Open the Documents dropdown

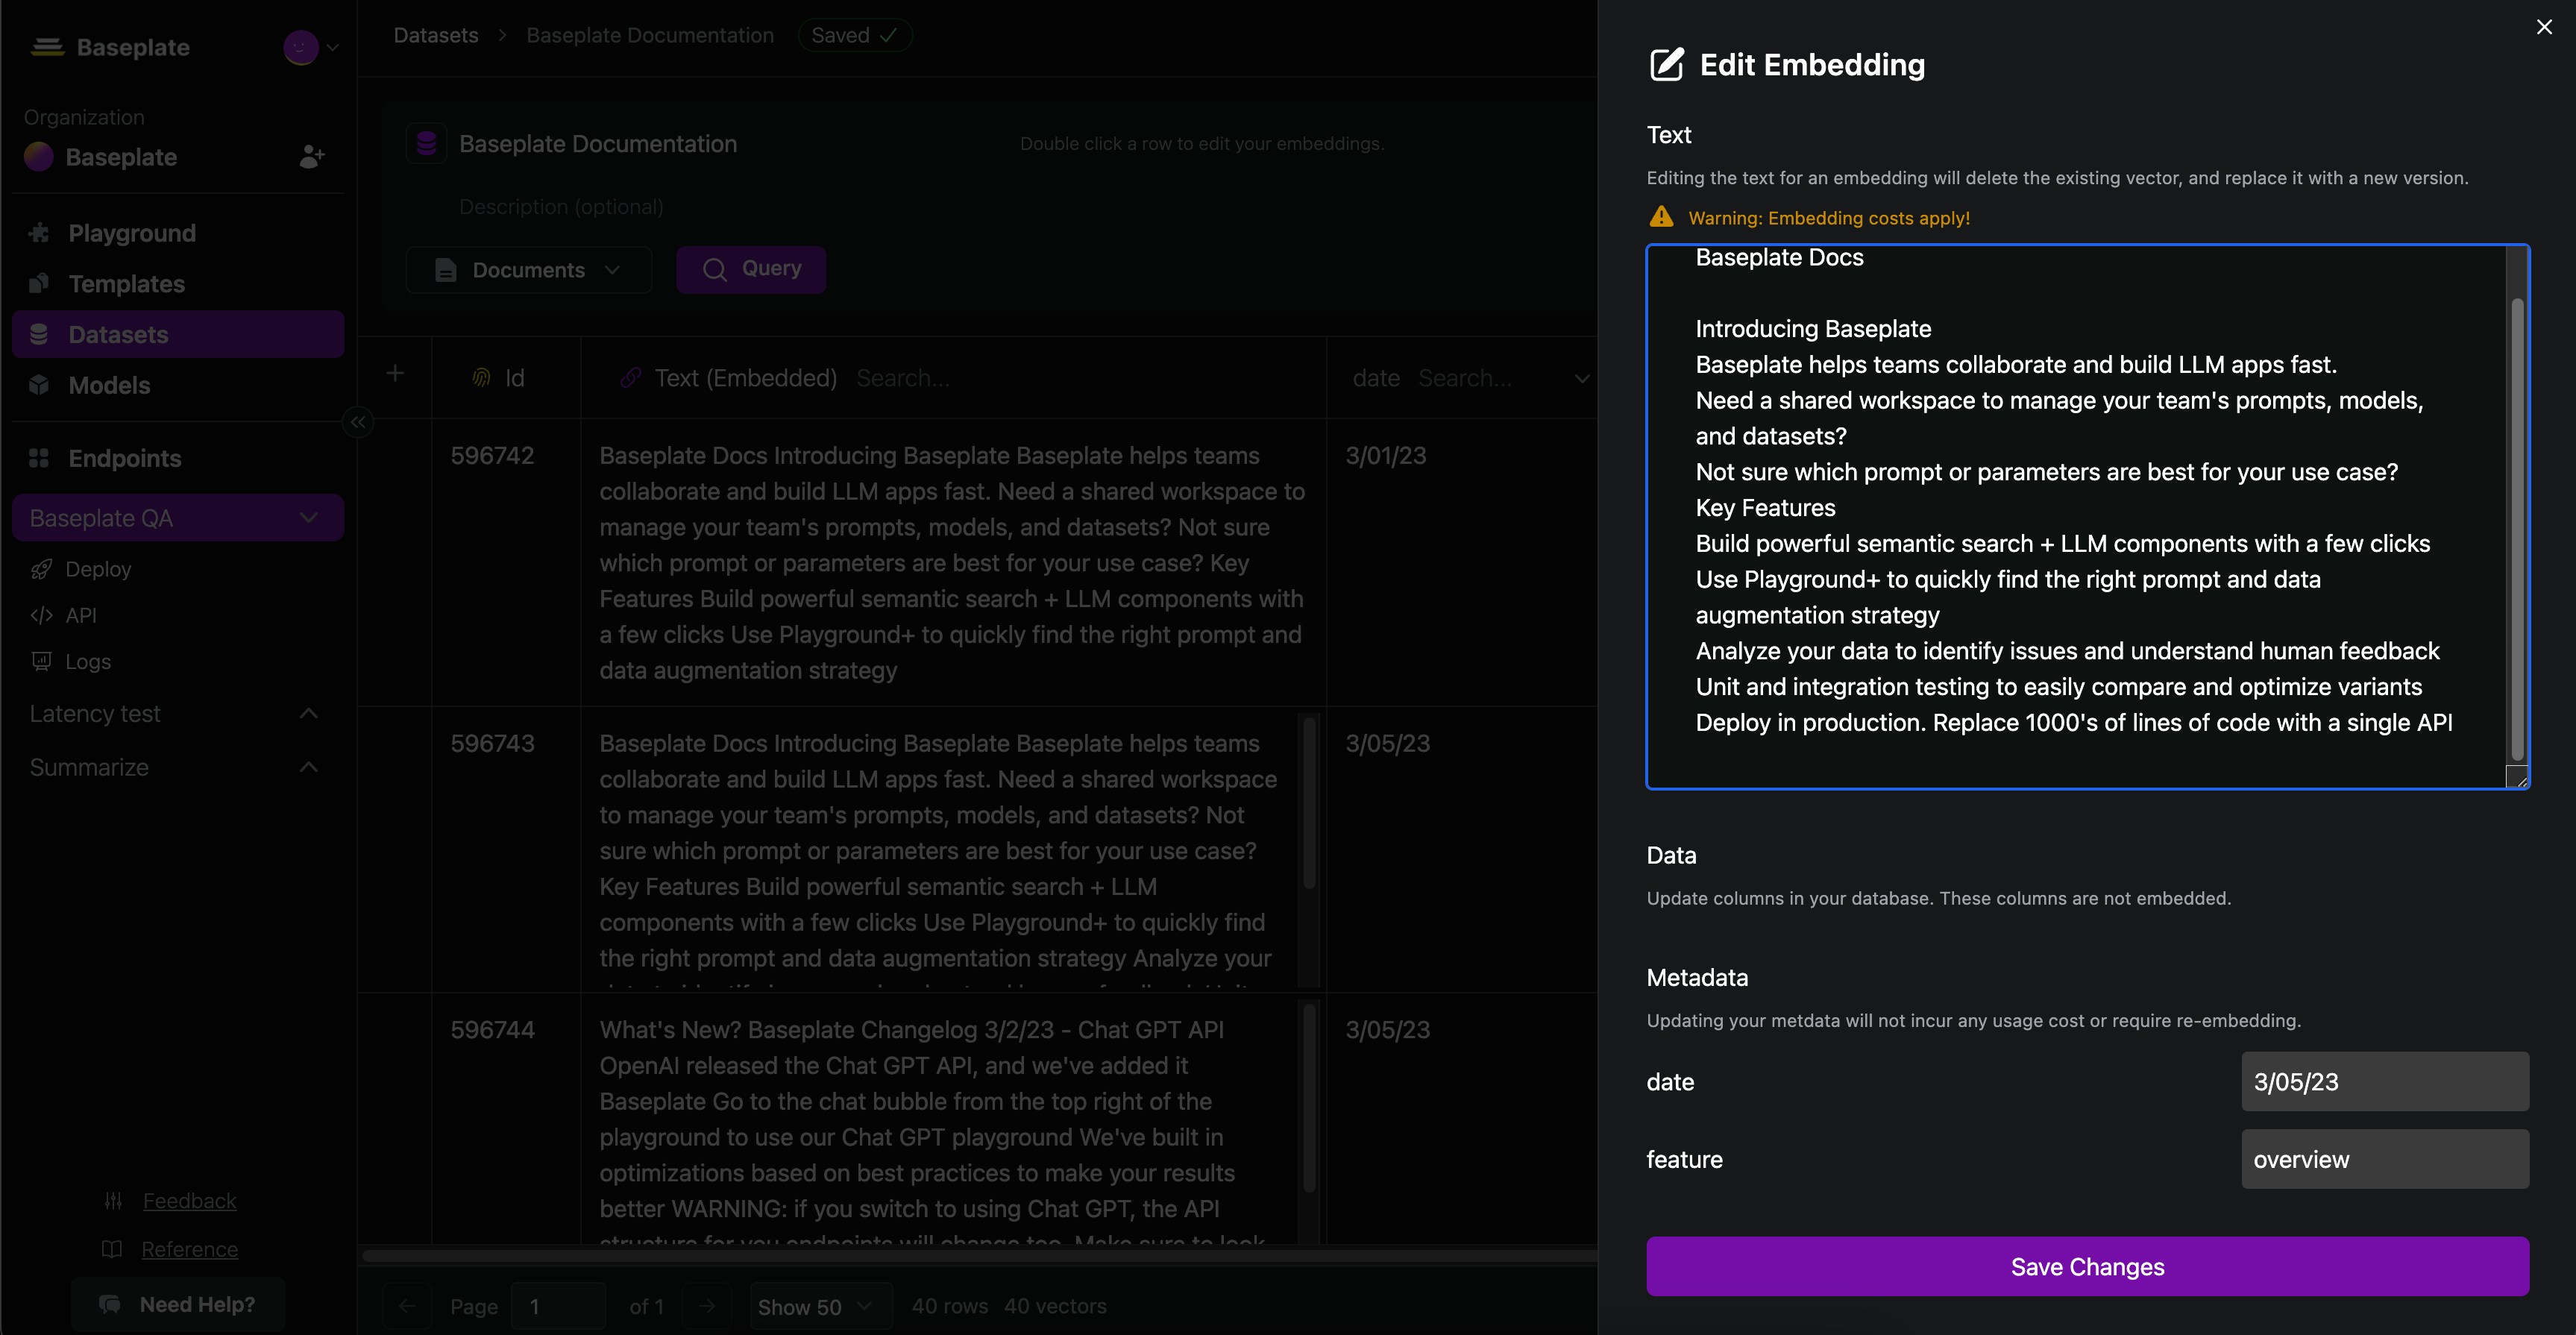coord(528,270)
